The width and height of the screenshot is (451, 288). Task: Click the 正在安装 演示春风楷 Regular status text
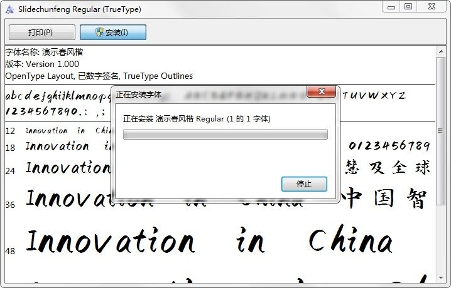197,118
